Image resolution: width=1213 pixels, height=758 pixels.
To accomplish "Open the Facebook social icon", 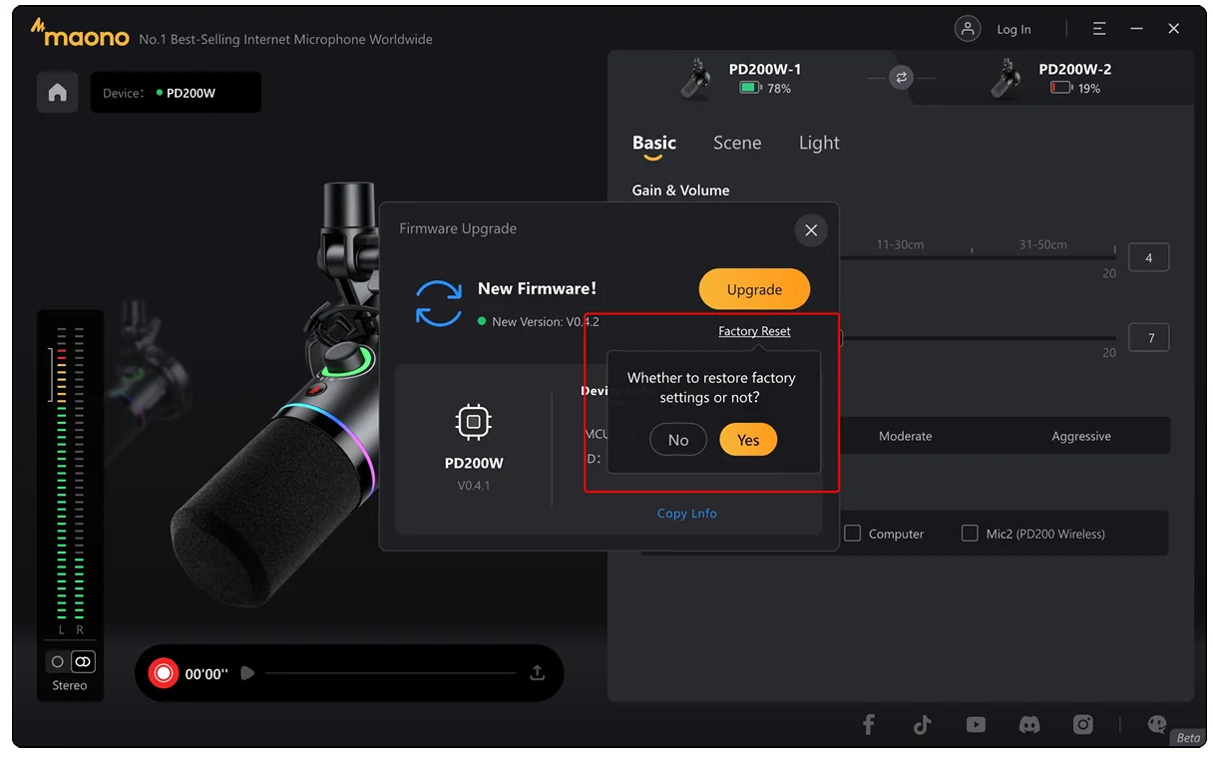I will [869, 725].
